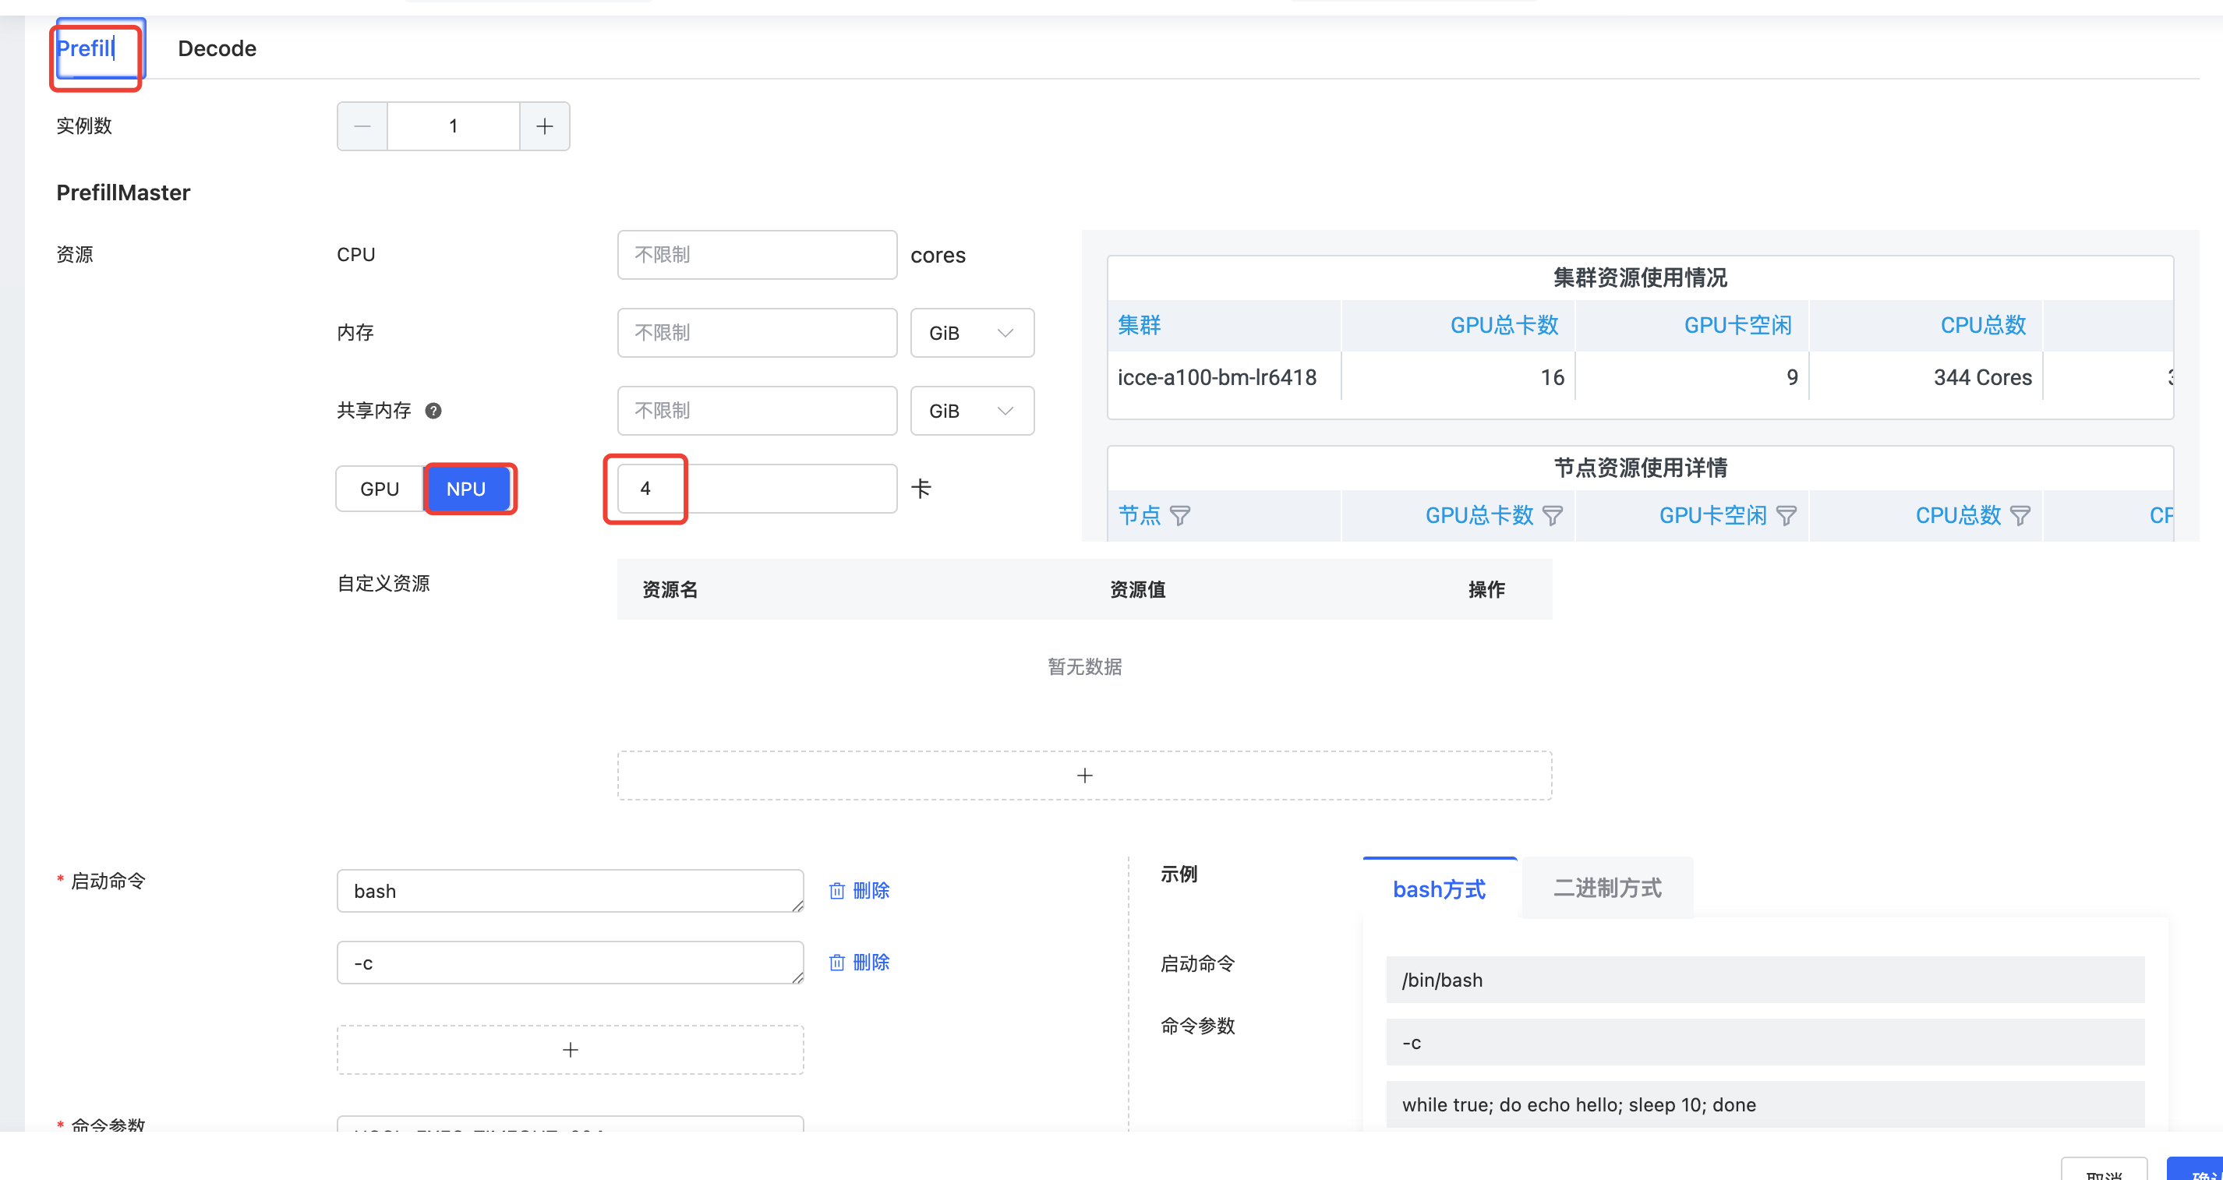The width and height of the screenshot is (2223, 1180).
Task: Click the shared memory help question icon
Action: pyautogui.click(x=433, y=411)
